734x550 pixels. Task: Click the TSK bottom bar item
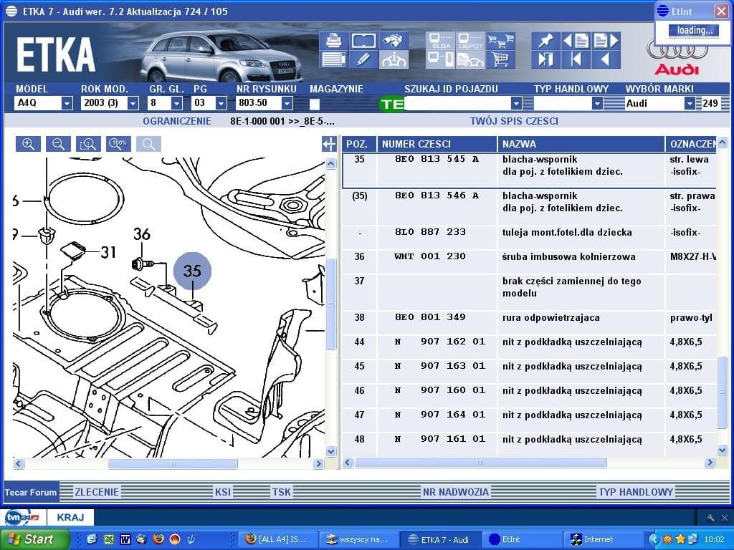(281, 492)
